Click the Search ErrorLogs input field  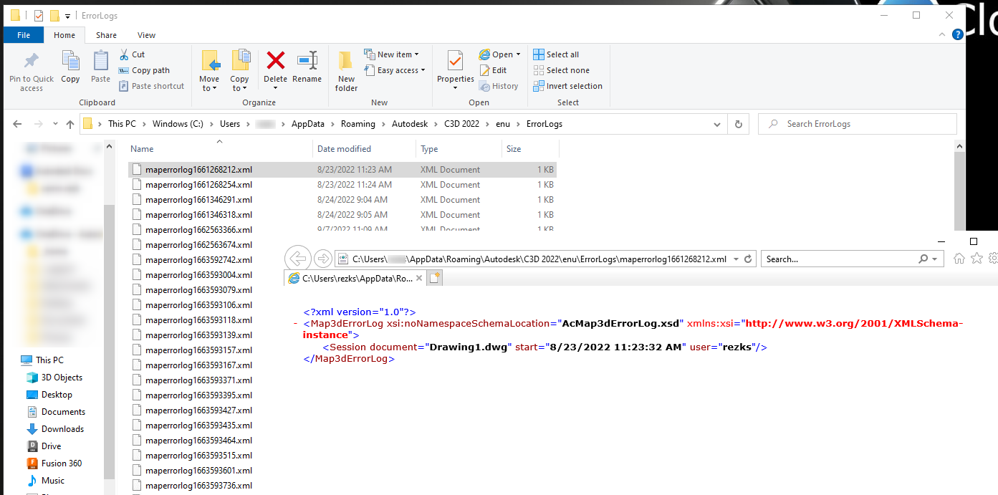pyautogui.click(x=857, y=123)
